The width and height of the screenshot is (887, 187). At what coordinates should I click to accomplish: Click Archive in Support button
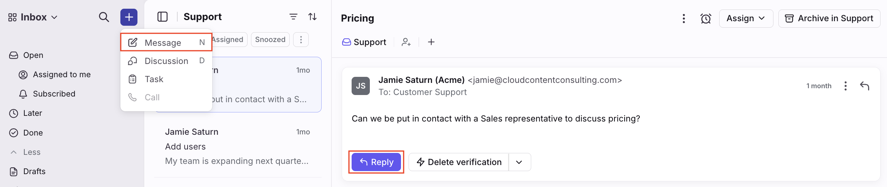tap(829, 19)
